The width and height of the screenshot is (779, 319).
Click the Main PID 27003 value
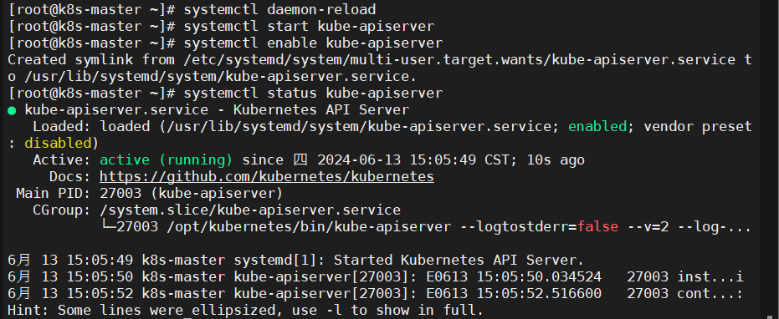[x=120, y=194]
